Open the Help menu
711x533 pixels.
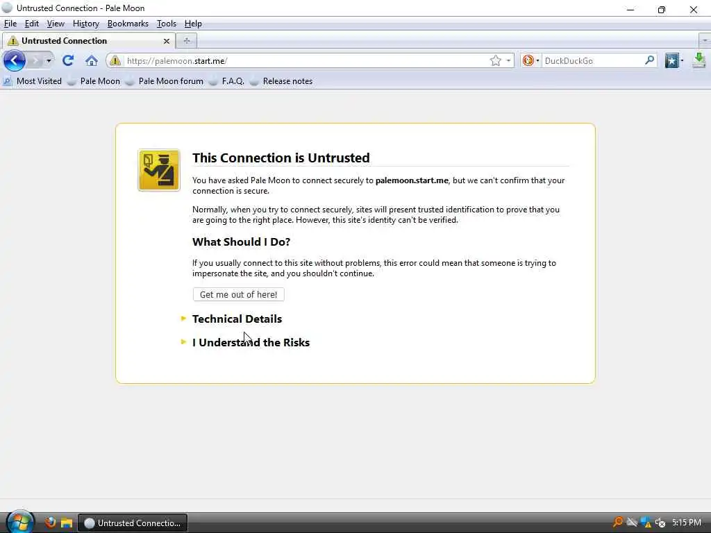193,24
